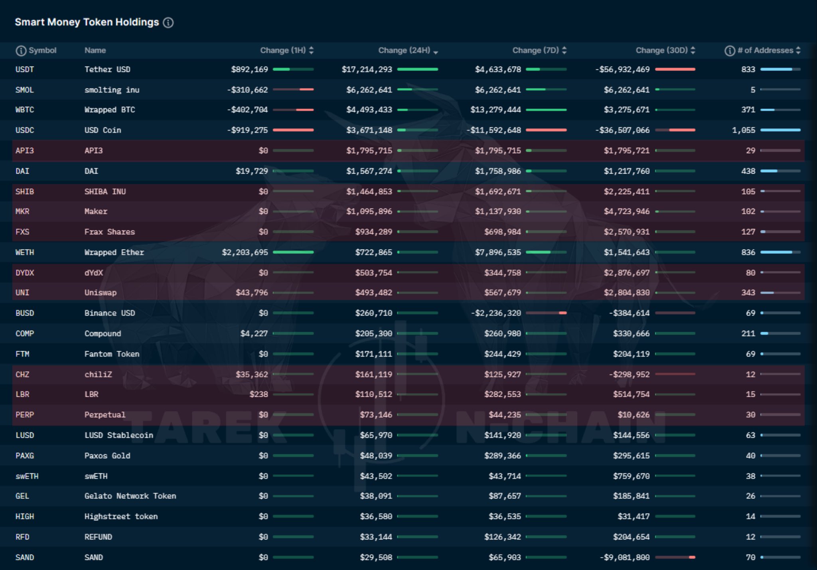Click REFUND token name
This screenshot has height=570, width=817.
point(98,537)
